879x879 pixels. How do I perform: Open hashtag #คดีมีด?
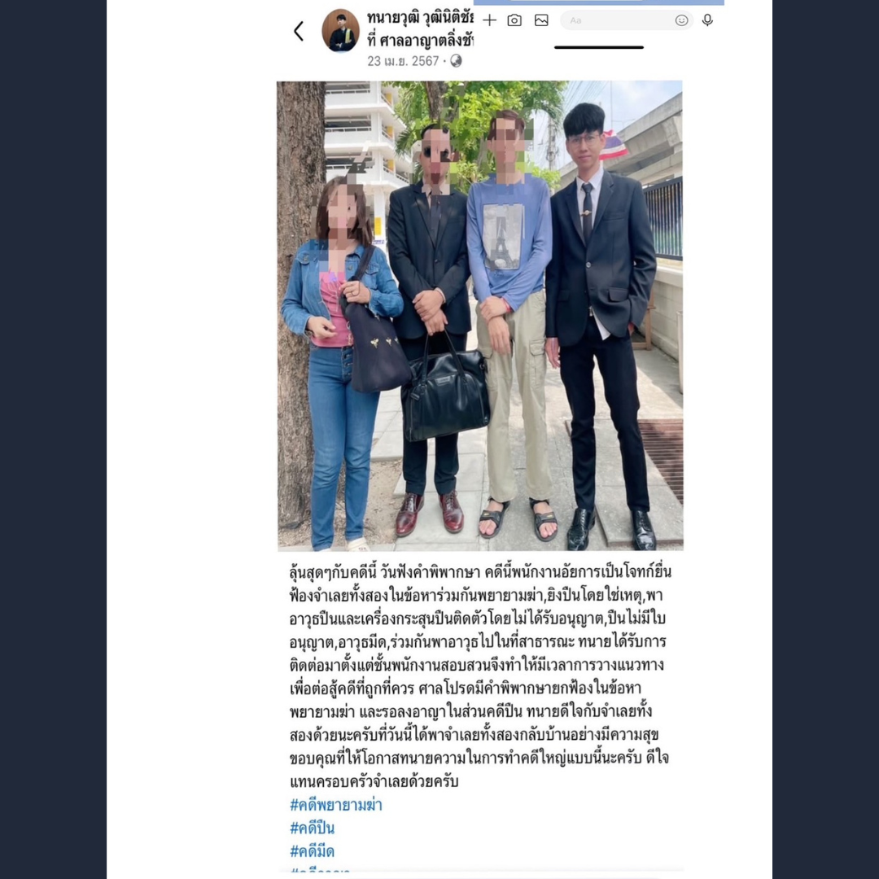(312, 851)
